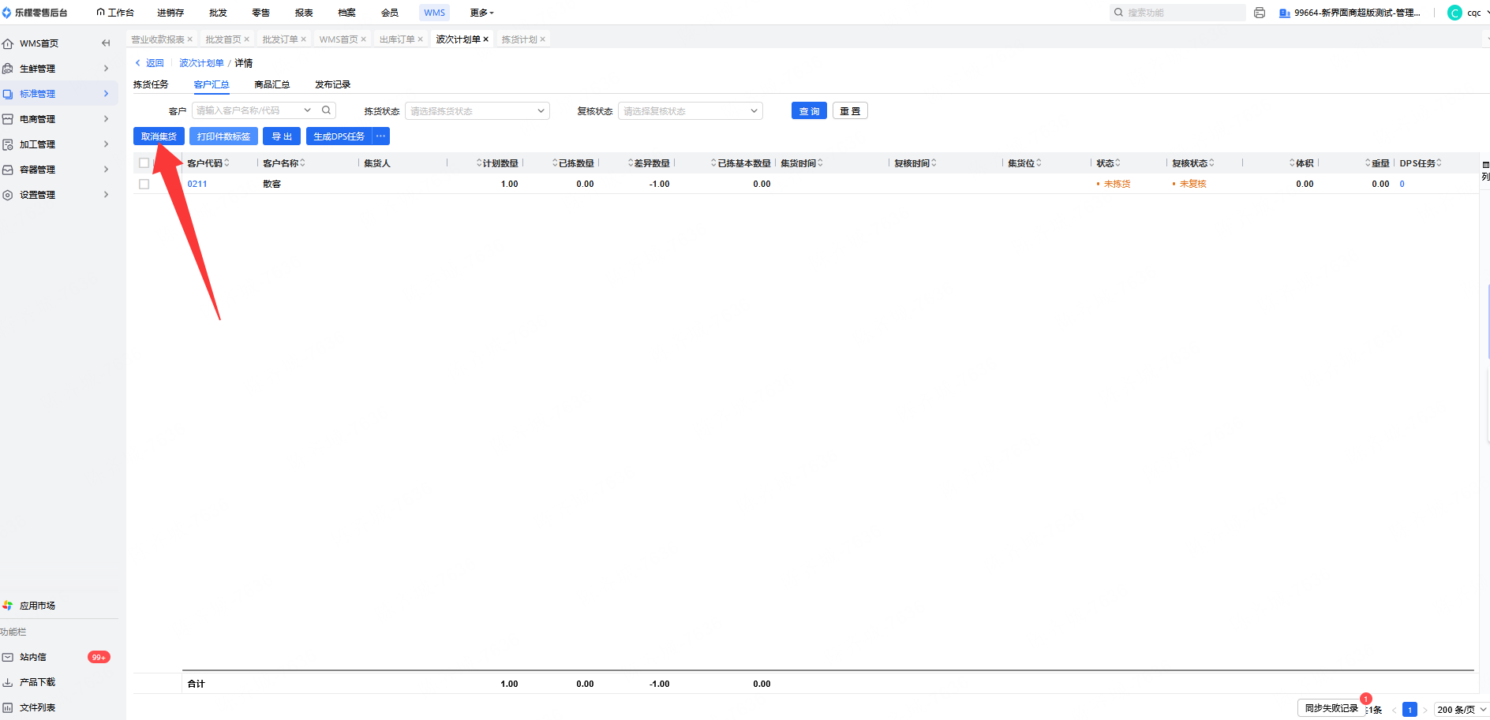Open the 200 条/页 page size dropdown
Screen dimensions: 1490x720
1461,710
